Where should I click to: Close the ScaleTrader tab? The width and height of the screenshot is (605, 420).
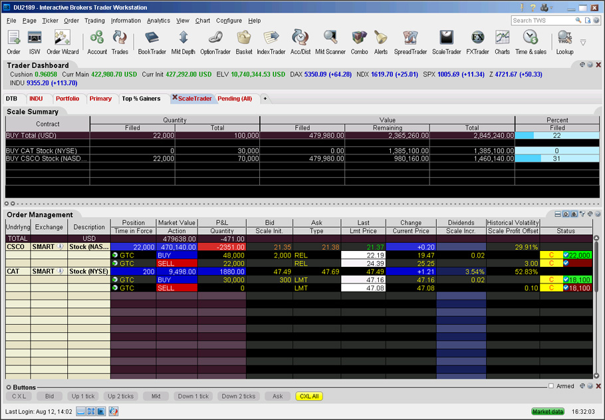[x=174, y=97]
